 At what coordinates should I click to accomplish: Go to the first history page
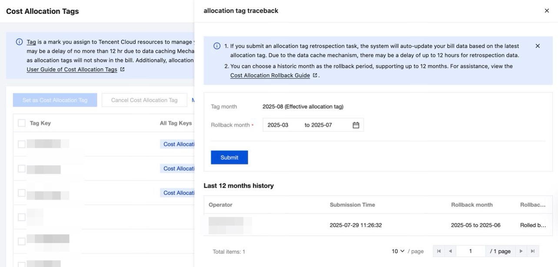(x=438, y=251)
